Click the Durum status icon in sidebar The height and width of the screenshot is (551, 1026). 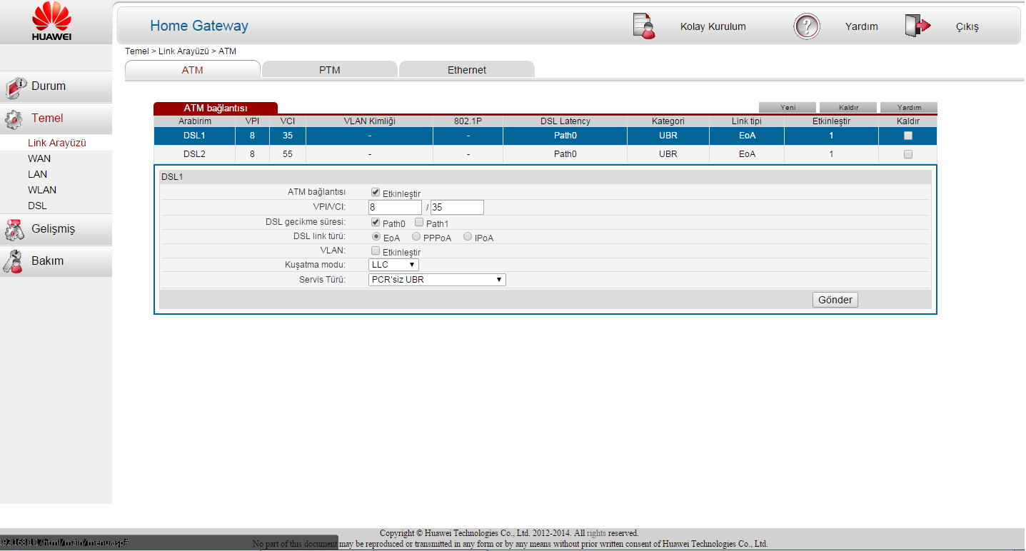pos(16,87)
